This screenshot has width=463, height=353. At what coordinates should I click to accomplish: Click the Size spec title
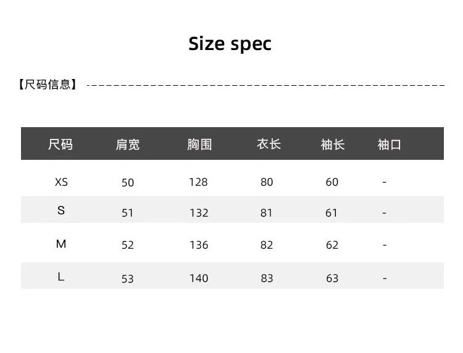point(230,44)
